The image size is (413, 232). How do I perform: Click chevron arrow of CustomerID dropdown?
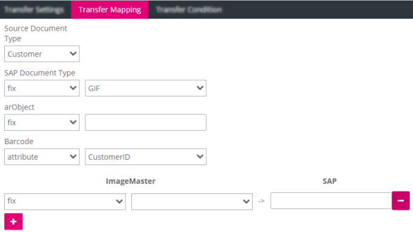point(200,157)
